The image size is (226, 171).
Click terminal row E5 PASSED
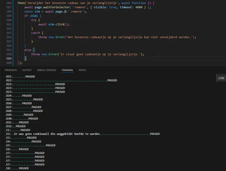(30, 145)
